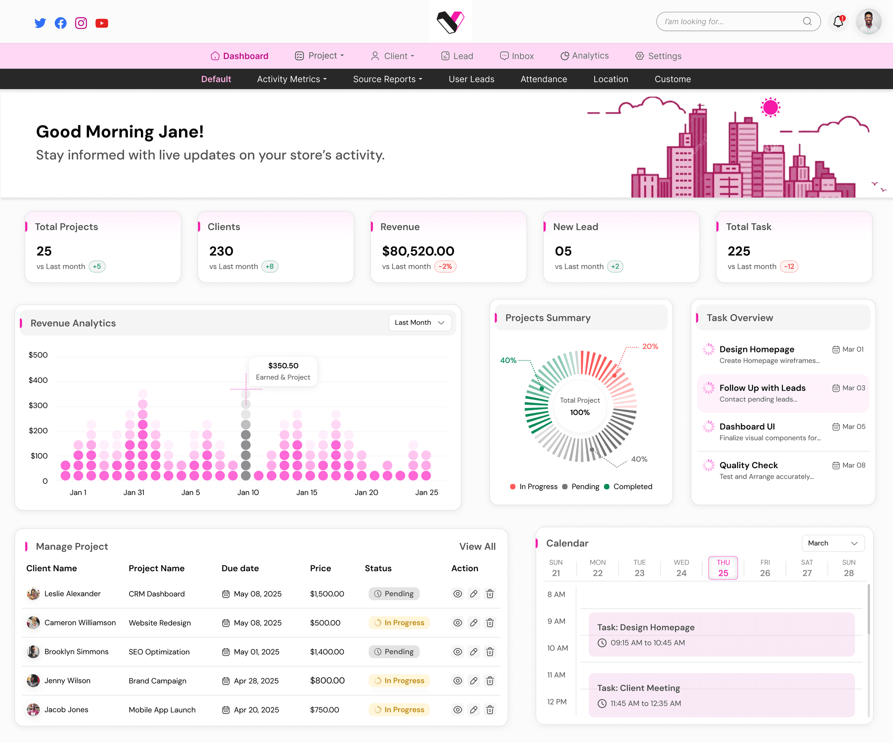The width and height of the screenshot is (893, 743).
Task: View the Brand Campaign project via eye icon
Action: pyautogui.click(x=457, y=680)
